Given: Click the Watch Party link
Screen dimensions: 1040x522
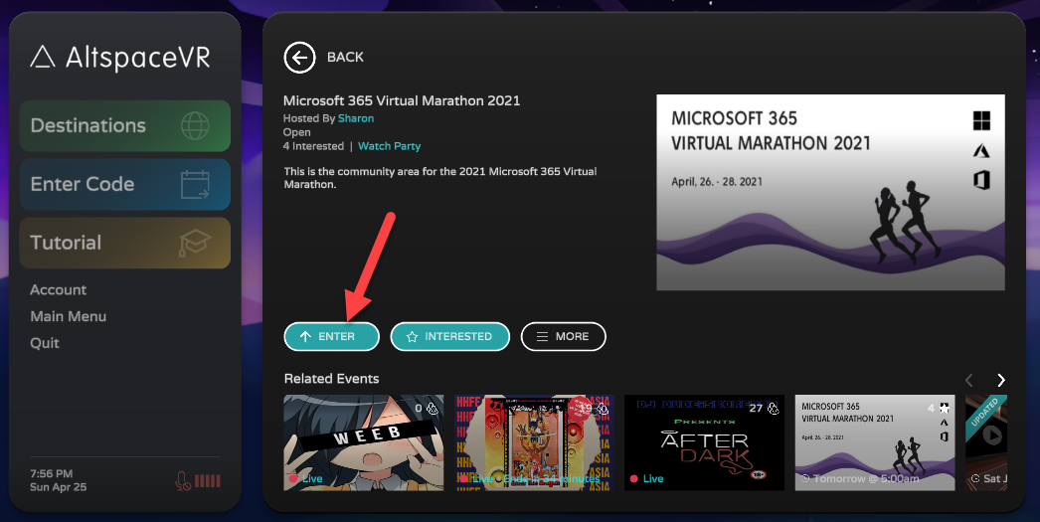Looking at the screenshot, I should pos(390,146).
